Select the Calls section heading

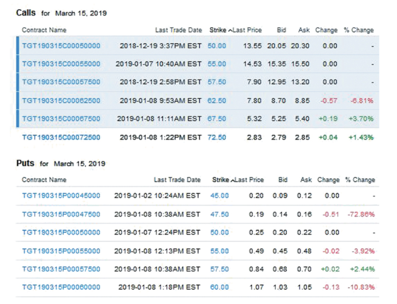[x=26, y=13]
